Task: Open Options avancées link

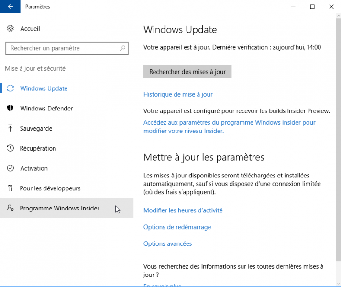Action: click(x=168, y=243)
